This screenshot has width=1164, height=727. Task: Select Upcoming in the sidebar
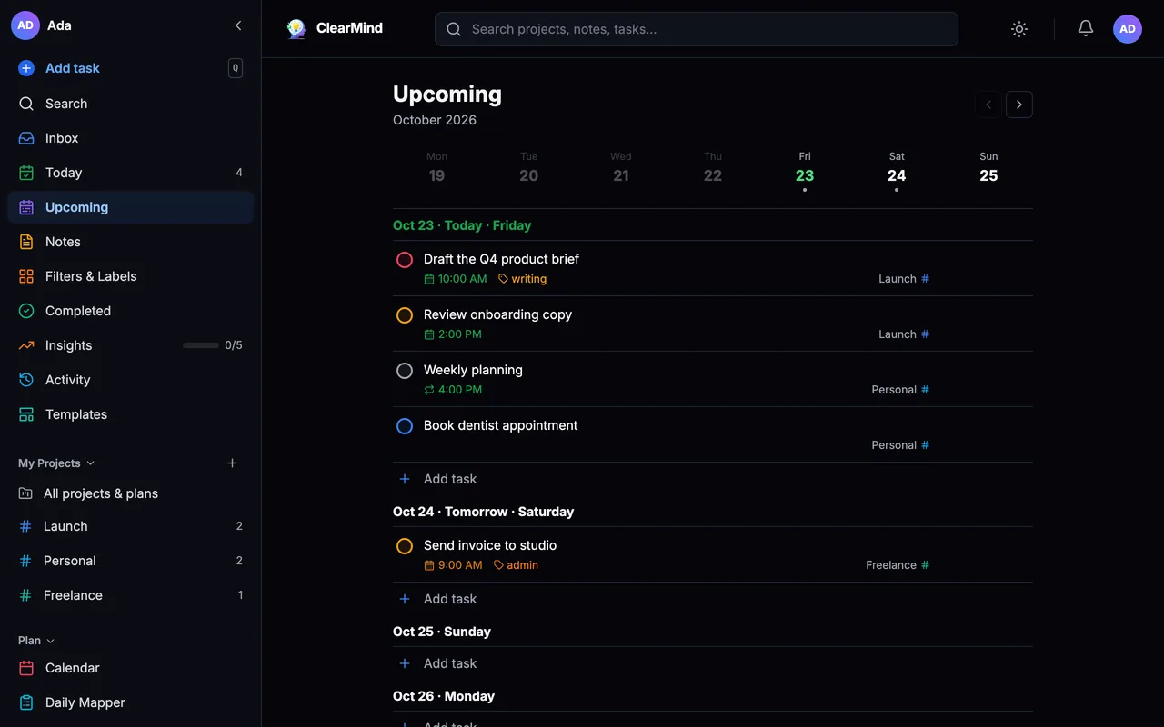coord(131,207)
